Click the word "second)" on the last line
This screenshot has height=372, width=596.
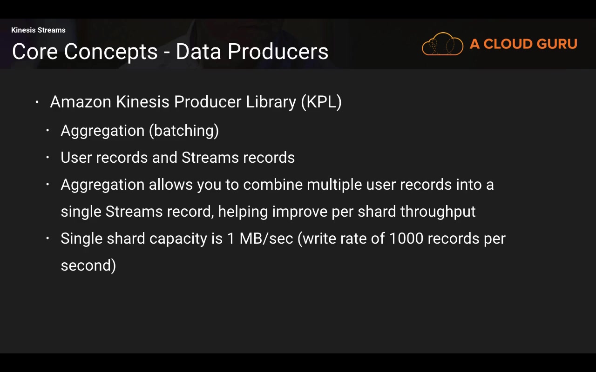coord(88,266)
